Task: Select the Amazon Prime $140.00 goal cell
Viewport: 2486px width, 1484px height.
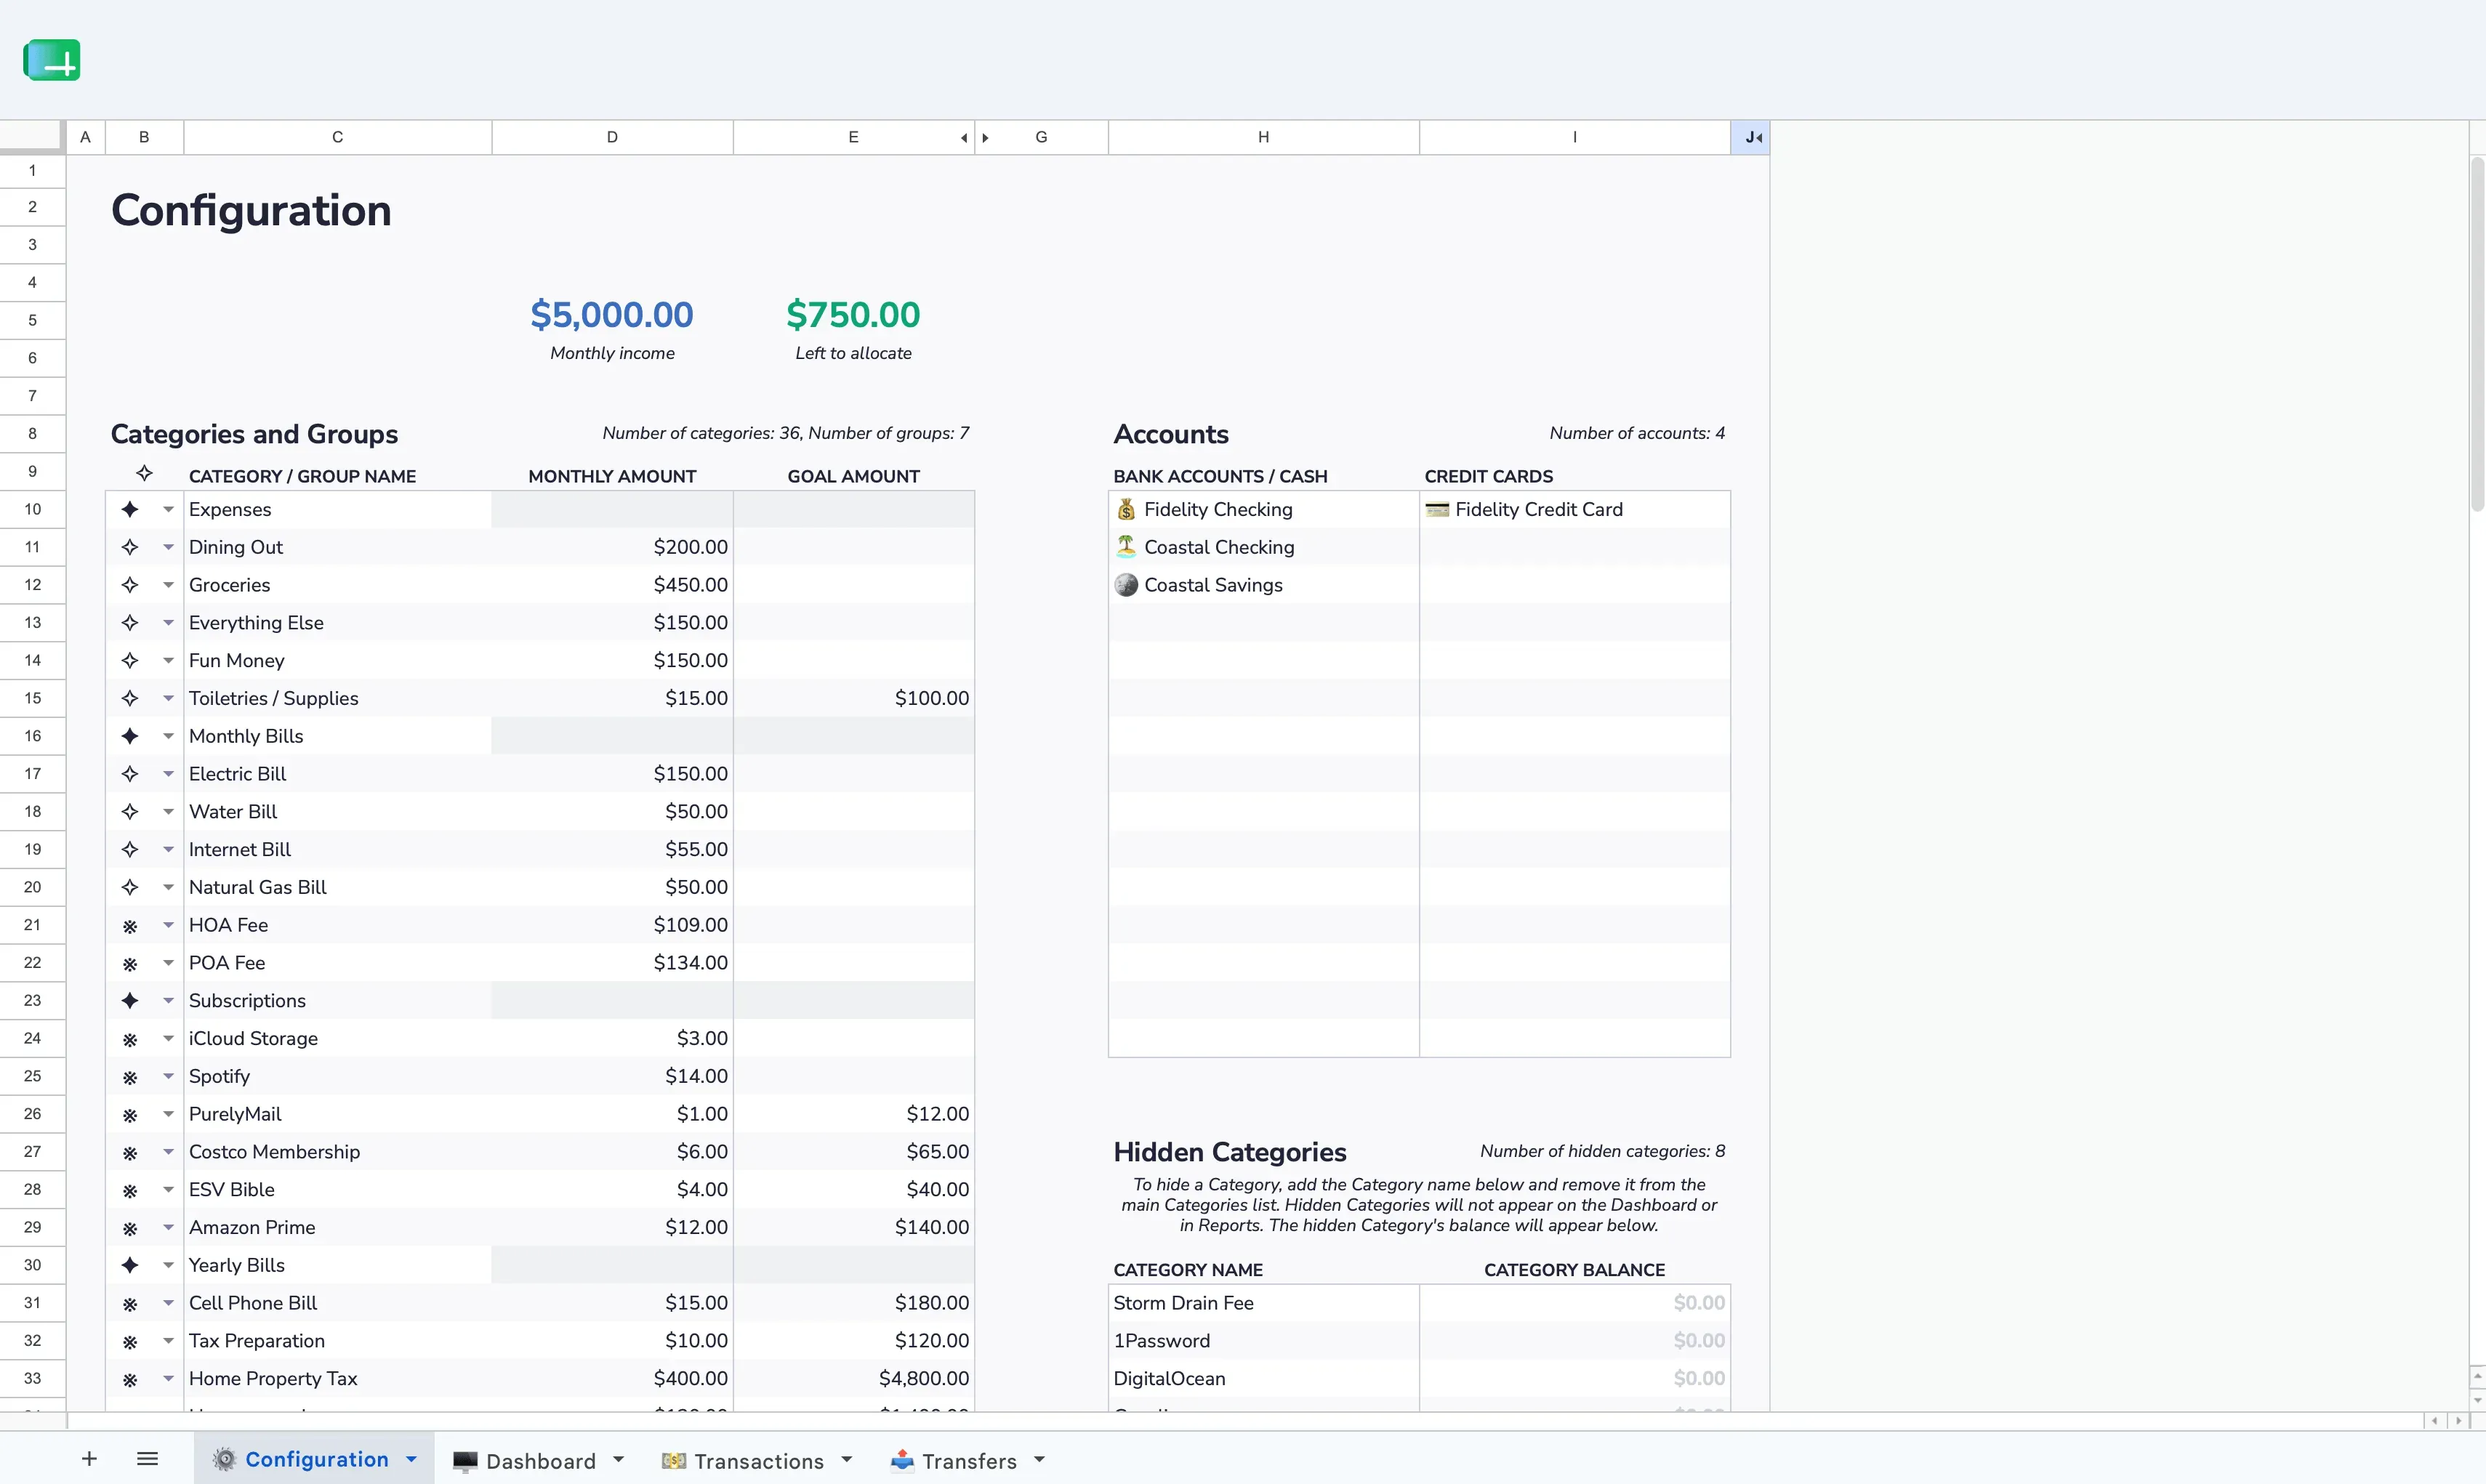Action: [x=854, y=1227]
